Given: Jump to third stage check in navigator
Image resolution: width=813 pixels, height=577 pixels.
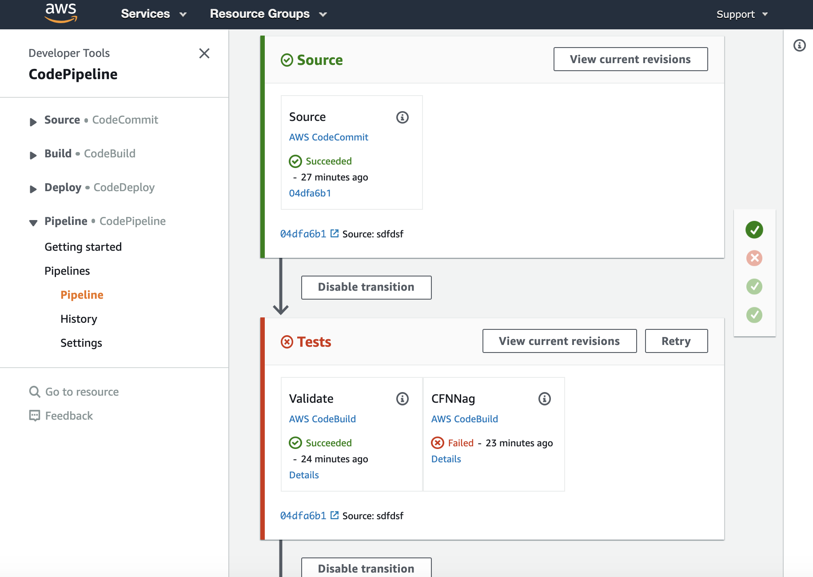Looking at the screenshot, I should click(x=754, y=287).
